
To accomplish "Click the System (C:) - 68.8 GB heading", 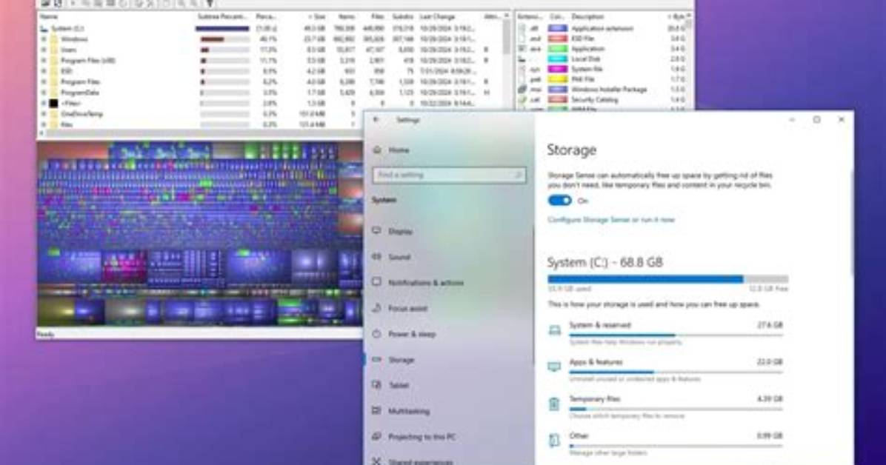I will 604,262.
